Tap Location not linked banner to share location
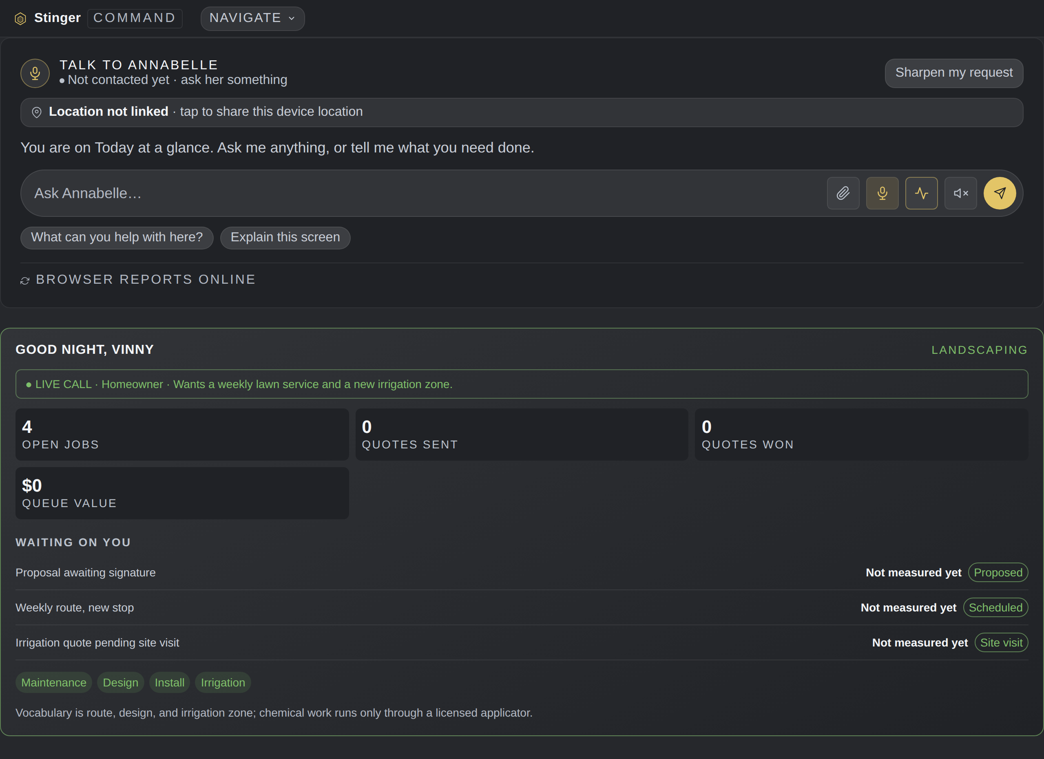This screenshot has width=1044, height=759. click(522, 112)
